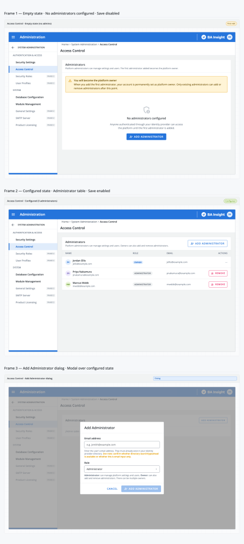Viewport: 244px width, 544px height.
Task: Click the shield icon above No administrators configured
Action: [146, 110]
